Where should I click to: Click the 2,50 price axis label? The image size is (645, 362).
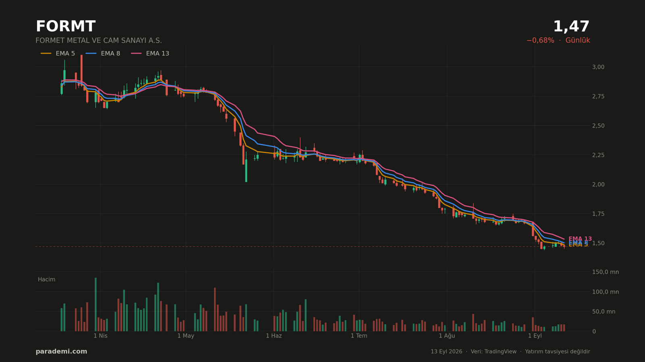click(x=598, y=125)
